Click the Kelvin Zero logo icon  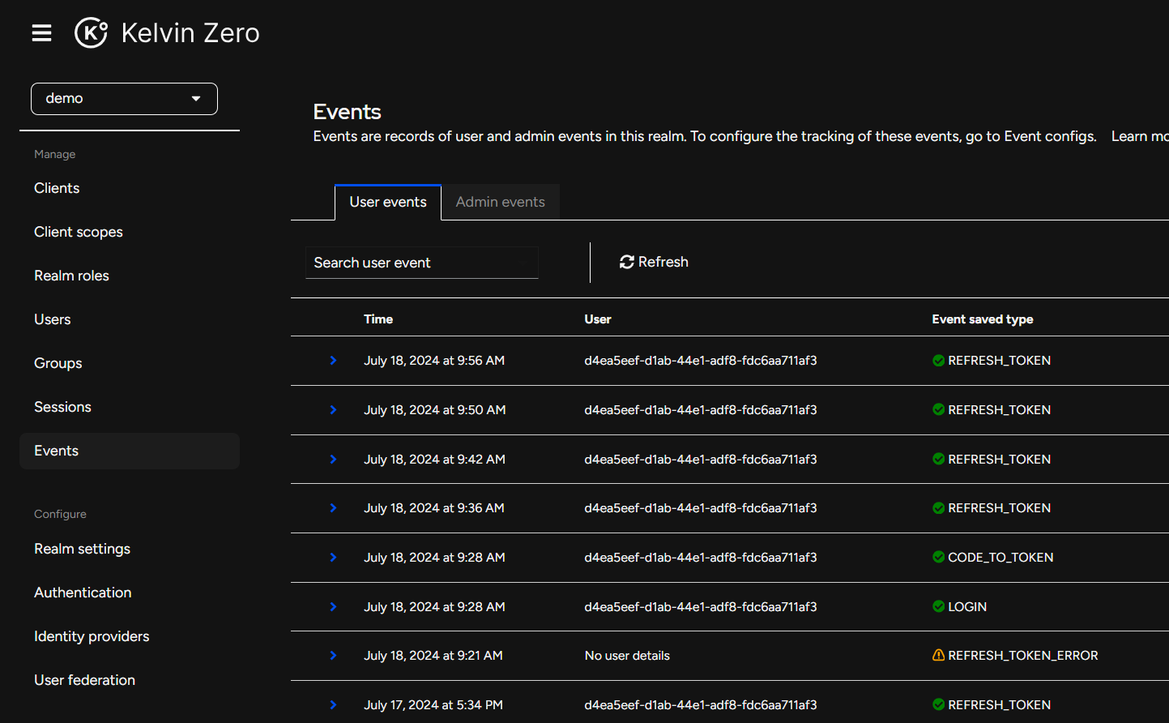pyautogui.click(x=91, y=33)
